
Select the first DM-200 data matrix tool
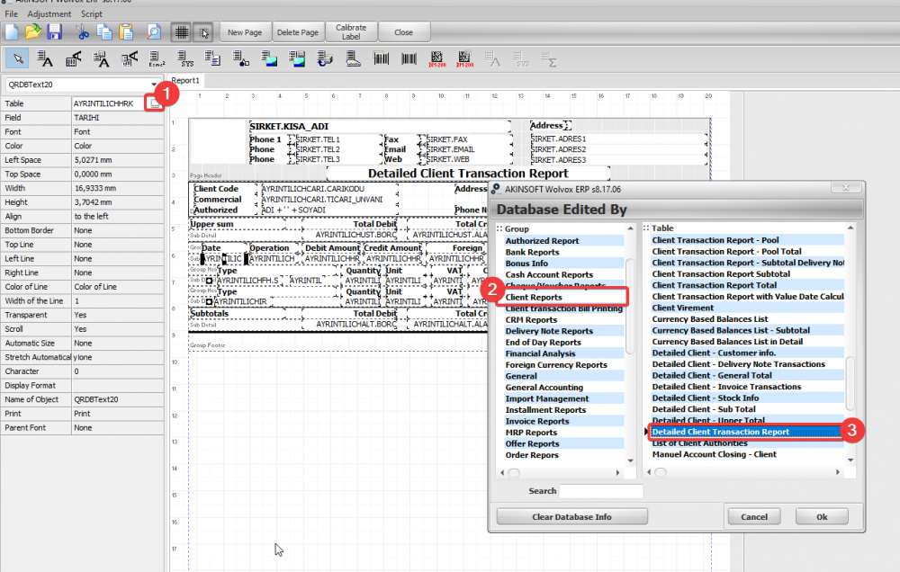(x=436, y=58)
